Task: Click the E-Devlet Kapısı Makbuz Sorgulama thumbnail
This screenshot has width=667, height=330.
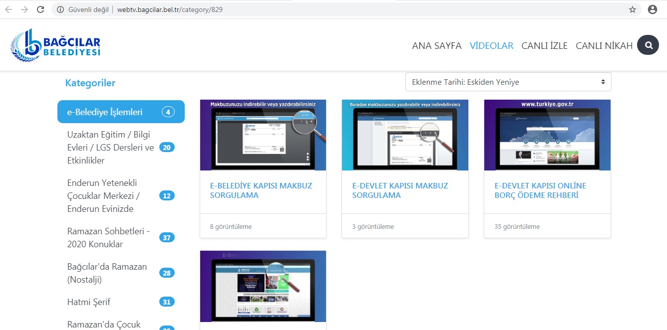Action: click(405, 135)
